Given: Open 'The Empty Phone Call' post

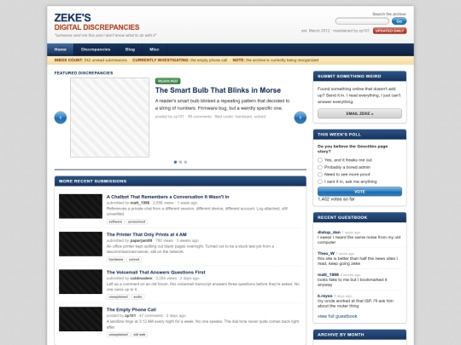Looking at the screenshot, I should click(x=131, y=310).
